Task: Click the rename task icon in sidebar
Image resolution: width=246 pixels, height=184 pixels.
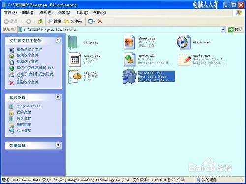Action: tap(11, 50)
